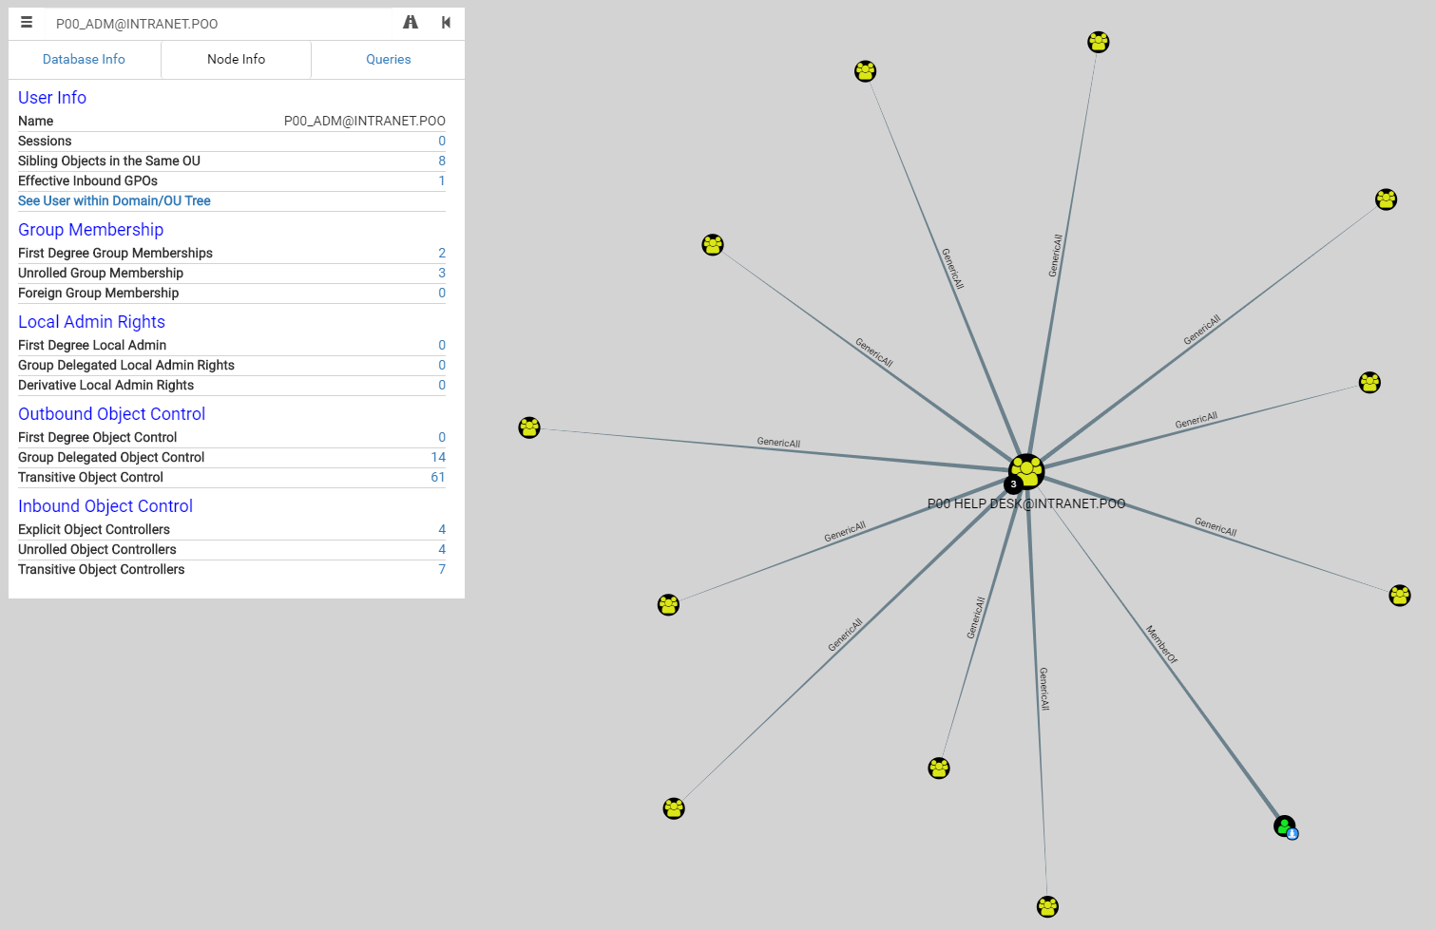Click the badge showing 3 on central node
1436x930 pixels.
1013,484
